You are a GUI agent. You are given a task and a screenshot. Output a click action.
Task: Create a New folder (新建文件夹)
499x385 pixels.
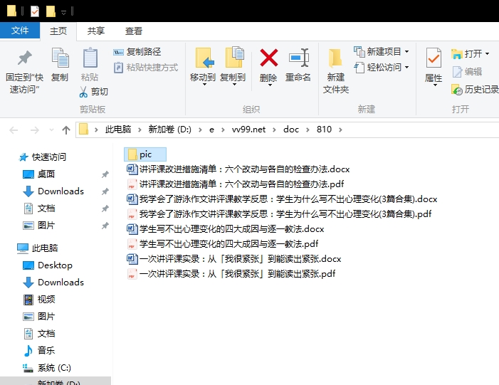[x=336, y=71]
